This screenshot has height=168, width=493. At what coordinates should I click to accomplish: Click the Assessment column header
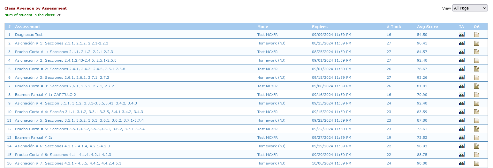[27, 27]
